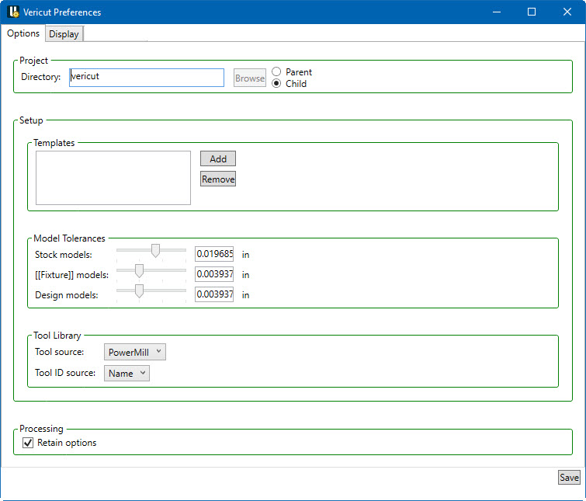The width and height of the screenshot is (586, 501).
Task: Click the Vericut app icon in title bar
Action: [13, 12]
